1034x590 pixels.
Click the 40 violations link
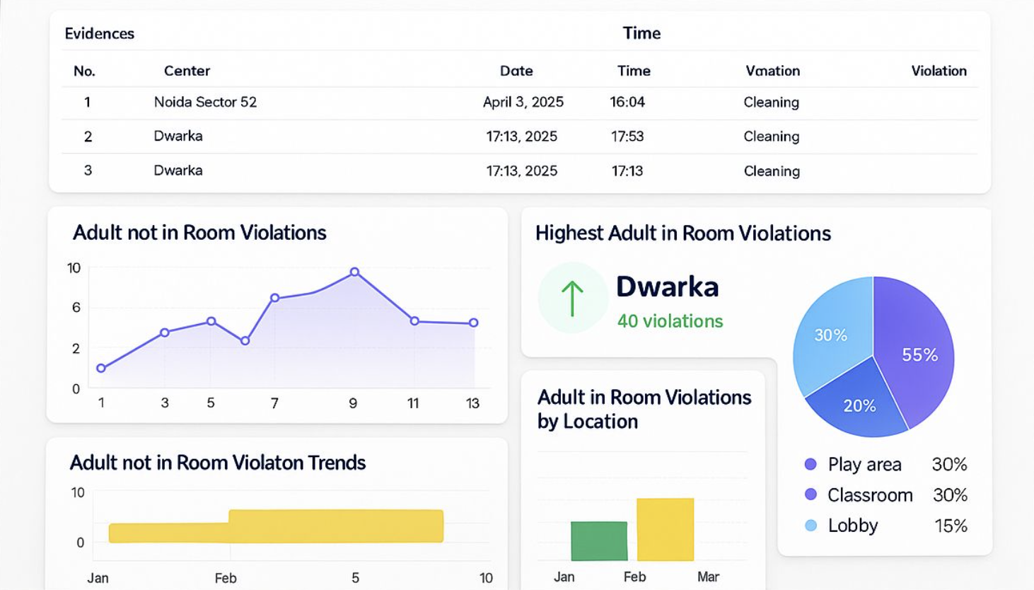click(670, 321)
